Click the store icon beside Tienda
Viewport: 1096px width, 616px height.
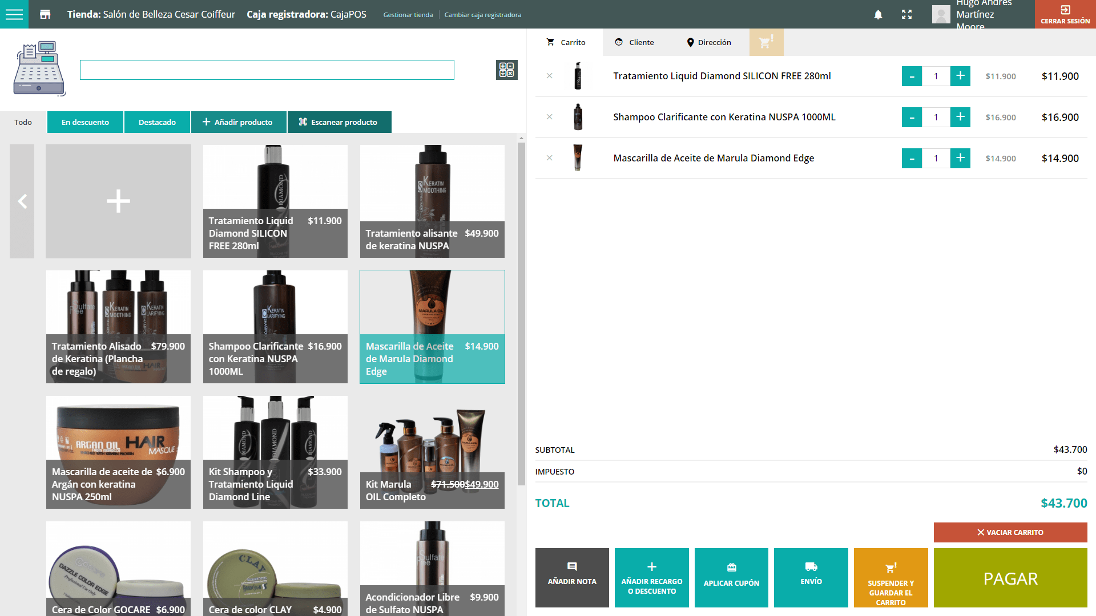pyautogui.click(x=45, y=14)
